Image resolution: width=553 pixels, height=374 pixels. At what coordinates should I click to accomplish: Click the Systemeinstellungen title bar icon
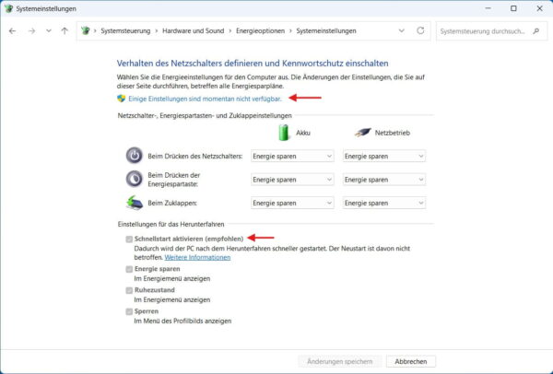(x=9, y=8)
